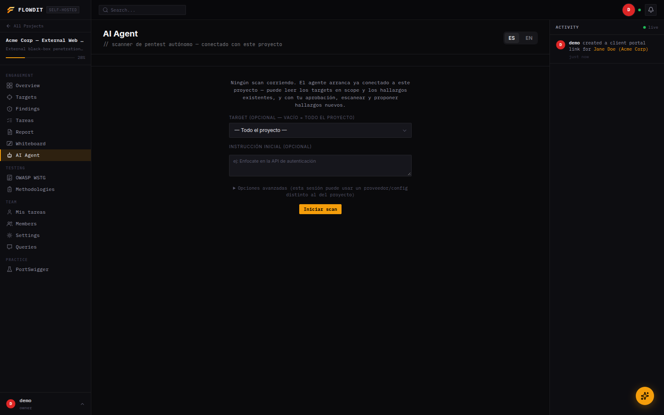Open Mis tareas page
Screen dimensions: 664x415
(45, 212)
